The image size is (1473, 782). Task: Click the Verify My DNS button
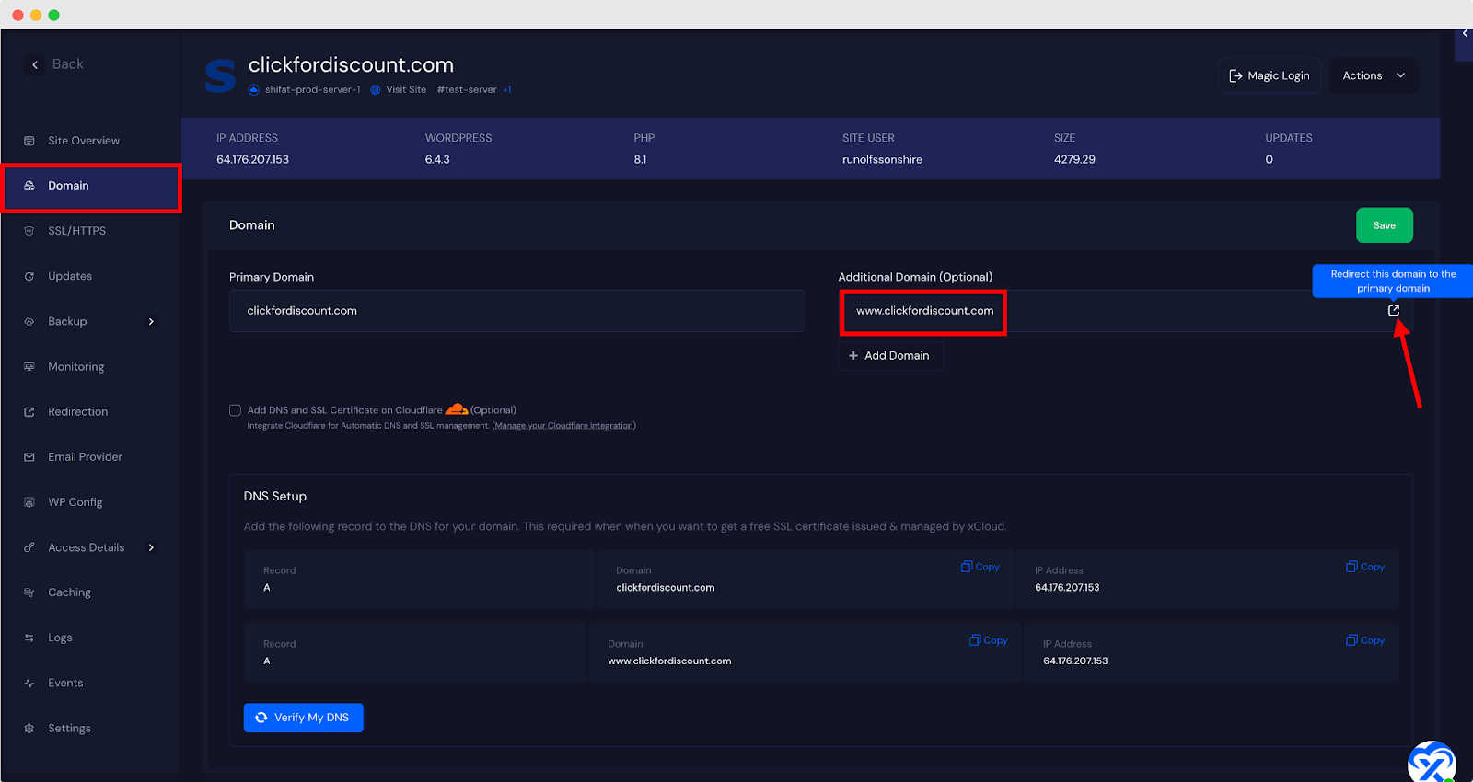point(303,718)
